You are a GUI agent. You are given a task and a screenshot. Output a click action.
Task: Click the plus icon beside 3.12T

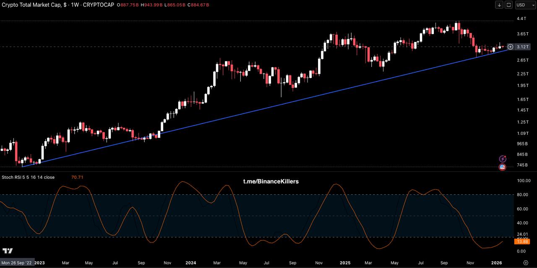point(510,47)
